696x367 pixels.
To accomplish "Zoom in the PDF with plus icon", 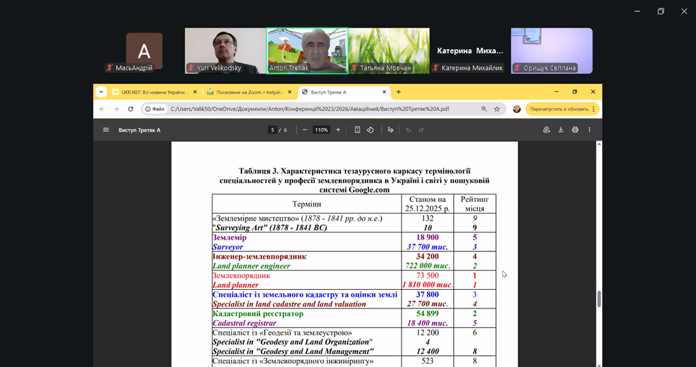I will [x=338, y=130].
